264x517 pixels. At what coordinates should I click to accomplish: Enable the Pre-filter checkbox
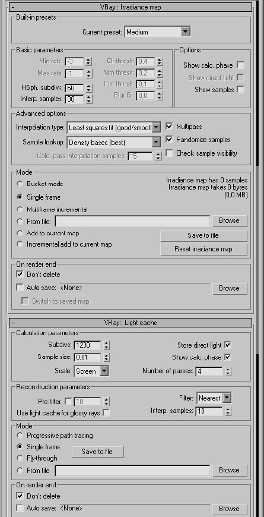click(68, 401)
